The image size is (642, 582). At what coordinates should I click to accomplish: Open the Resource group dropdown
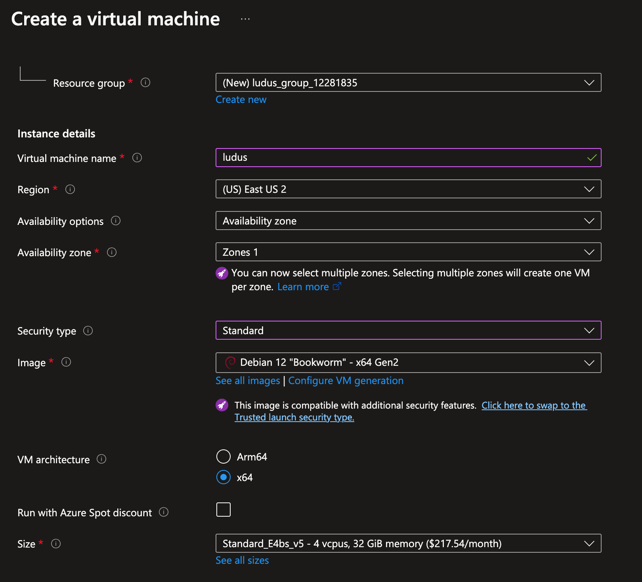pyautogui.click(x=408, y=82)
